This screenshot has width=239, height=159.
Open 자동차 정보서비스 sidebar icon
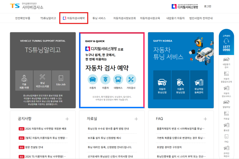point(226,88)
